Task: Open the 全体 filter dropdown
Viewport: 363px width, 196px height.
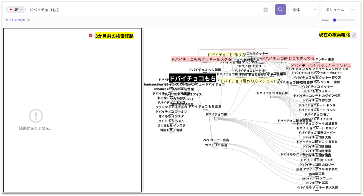Action: click(x=304, y=10)
